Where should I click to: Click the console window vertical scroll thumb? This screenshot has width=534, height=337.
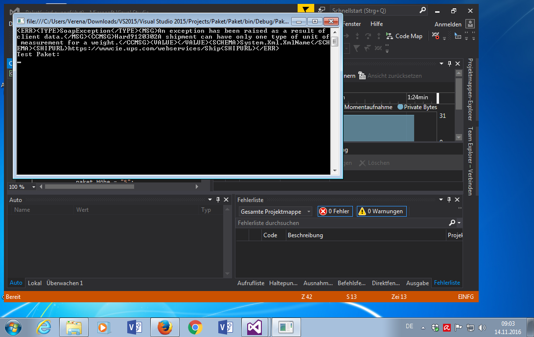pyautogui.click(x=334, y=42)
